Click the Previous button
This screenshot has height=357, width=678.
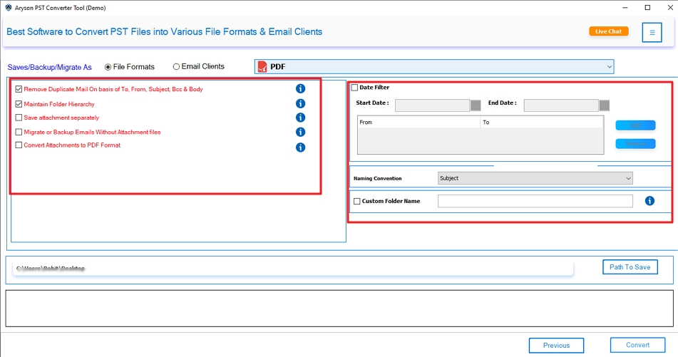pos(557,346)
